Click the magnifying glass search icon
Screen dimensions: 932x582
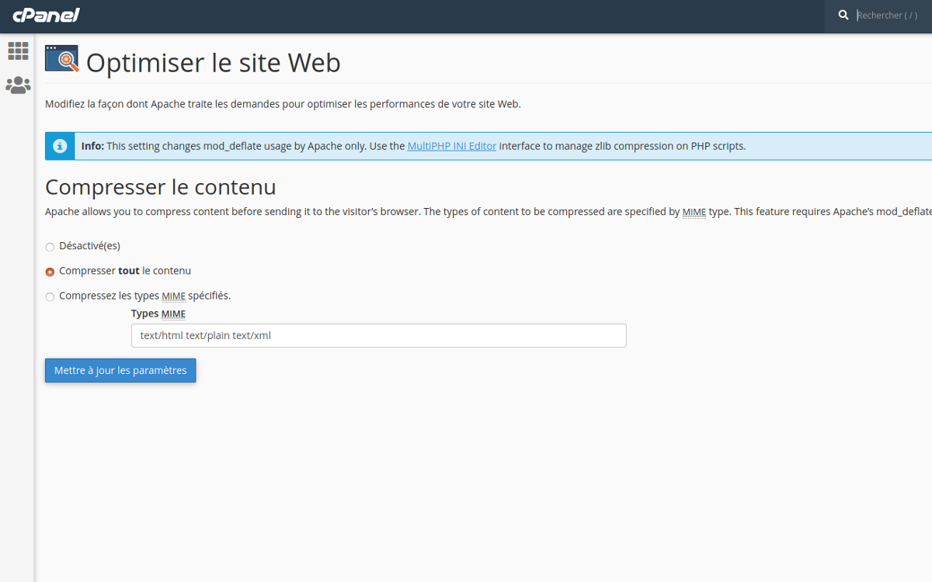tap(843, 16)
